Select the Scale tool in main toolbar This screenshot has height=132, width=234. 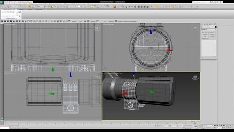coord(36,7)
